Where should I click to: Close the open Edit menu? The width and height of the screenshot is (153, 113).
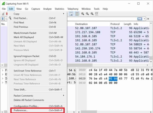coord(11,9)
